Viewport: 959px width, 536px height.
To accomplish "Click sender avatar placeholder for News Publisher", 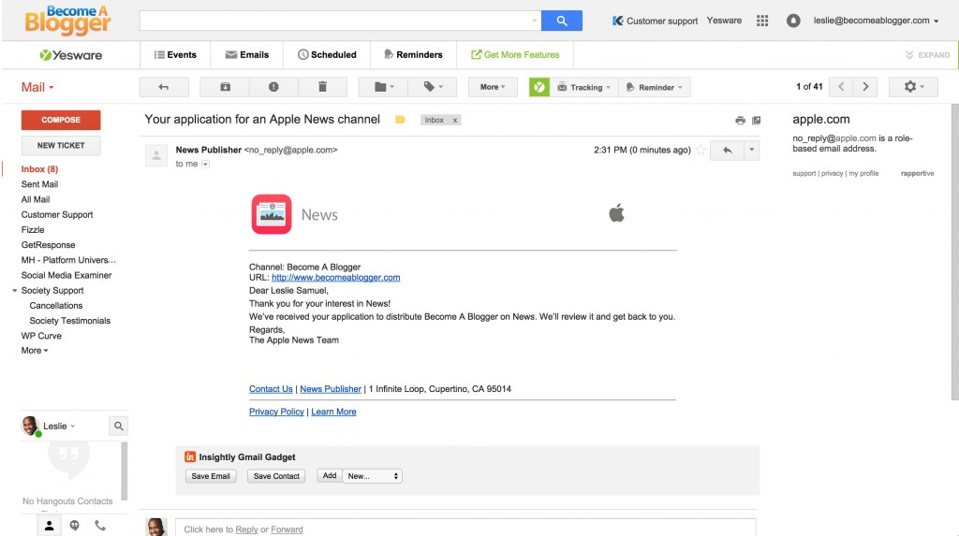I will point(156,156).
